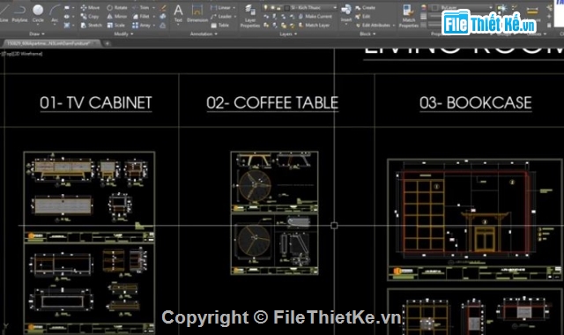Open the Edit Attributes dropdown arrow
Screen dimensions: 564x335
[394, 26]
